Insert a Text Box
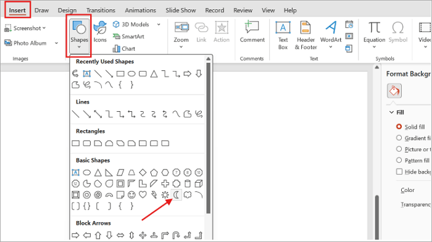 pyautogui.click(x=283, y=35)
